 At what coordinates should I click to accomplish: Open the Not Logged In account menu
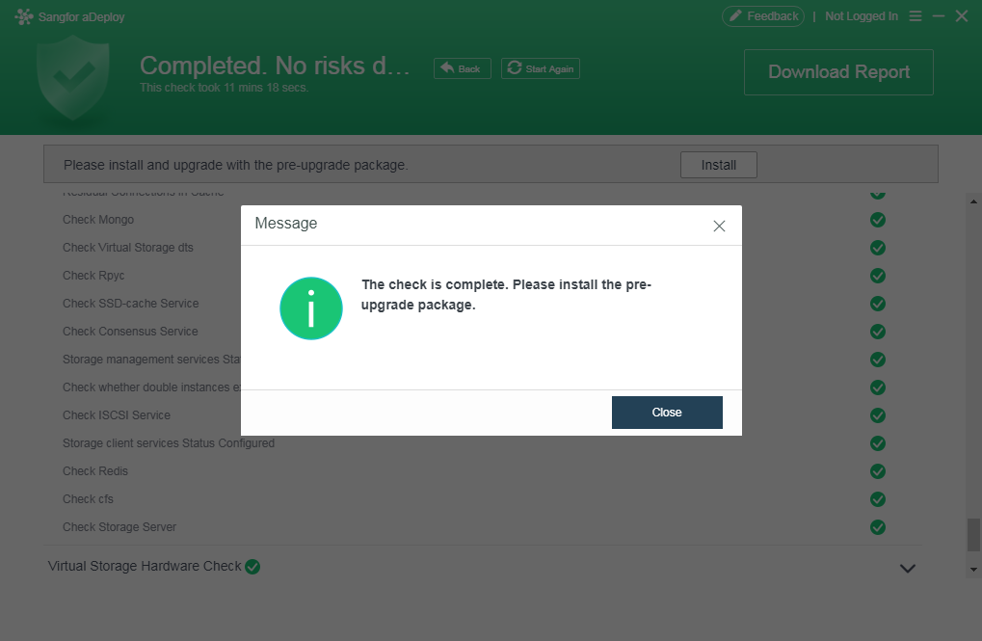(x=861, y=15)
